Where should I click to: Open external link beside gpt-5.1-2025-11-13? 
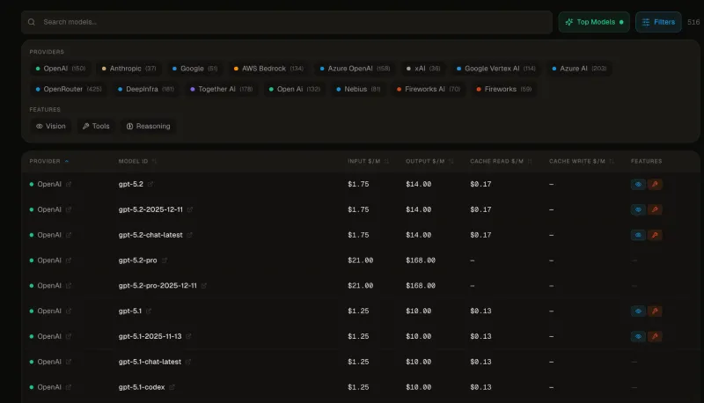[188, 336]
